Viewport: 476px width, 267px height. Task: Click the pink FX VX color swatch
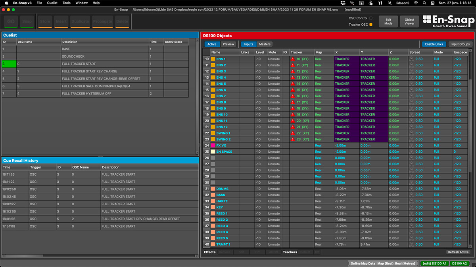click(213, 146)
